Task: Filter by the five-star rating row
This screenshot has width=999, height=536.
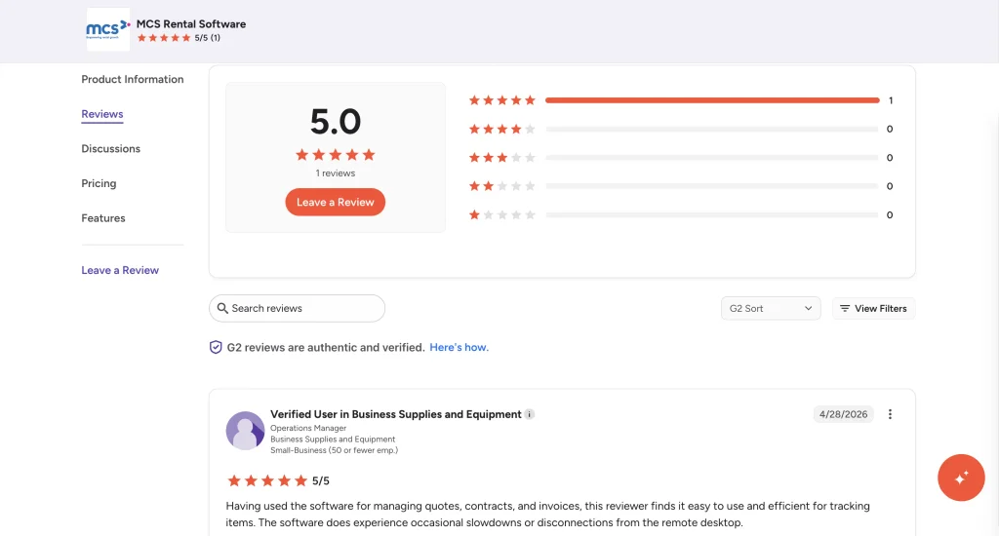Action: pos(680,100)
